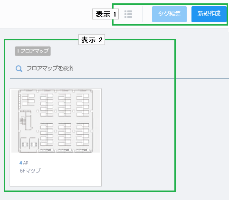Click the 4 AP count link
This screenshot has width=229, height=200.
(24, 163)
